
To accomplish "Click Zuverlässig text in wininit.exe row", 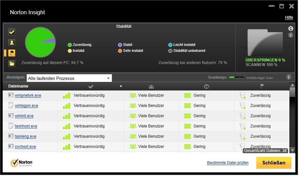I will click(x=261, y=116).
